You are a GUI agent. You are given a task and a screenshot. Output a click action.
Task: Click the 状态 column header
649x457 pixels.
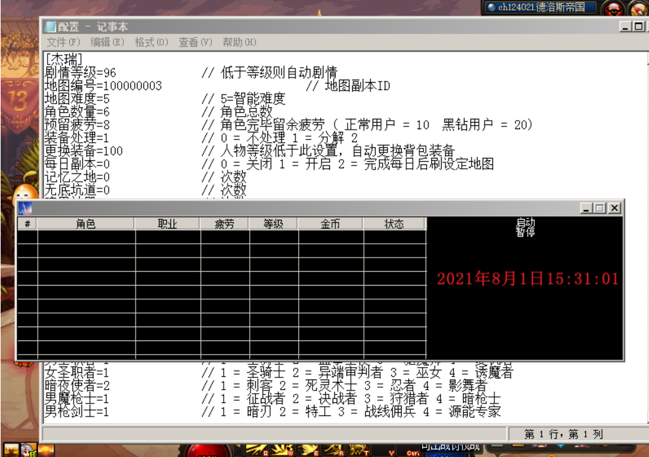pos(394,224)
